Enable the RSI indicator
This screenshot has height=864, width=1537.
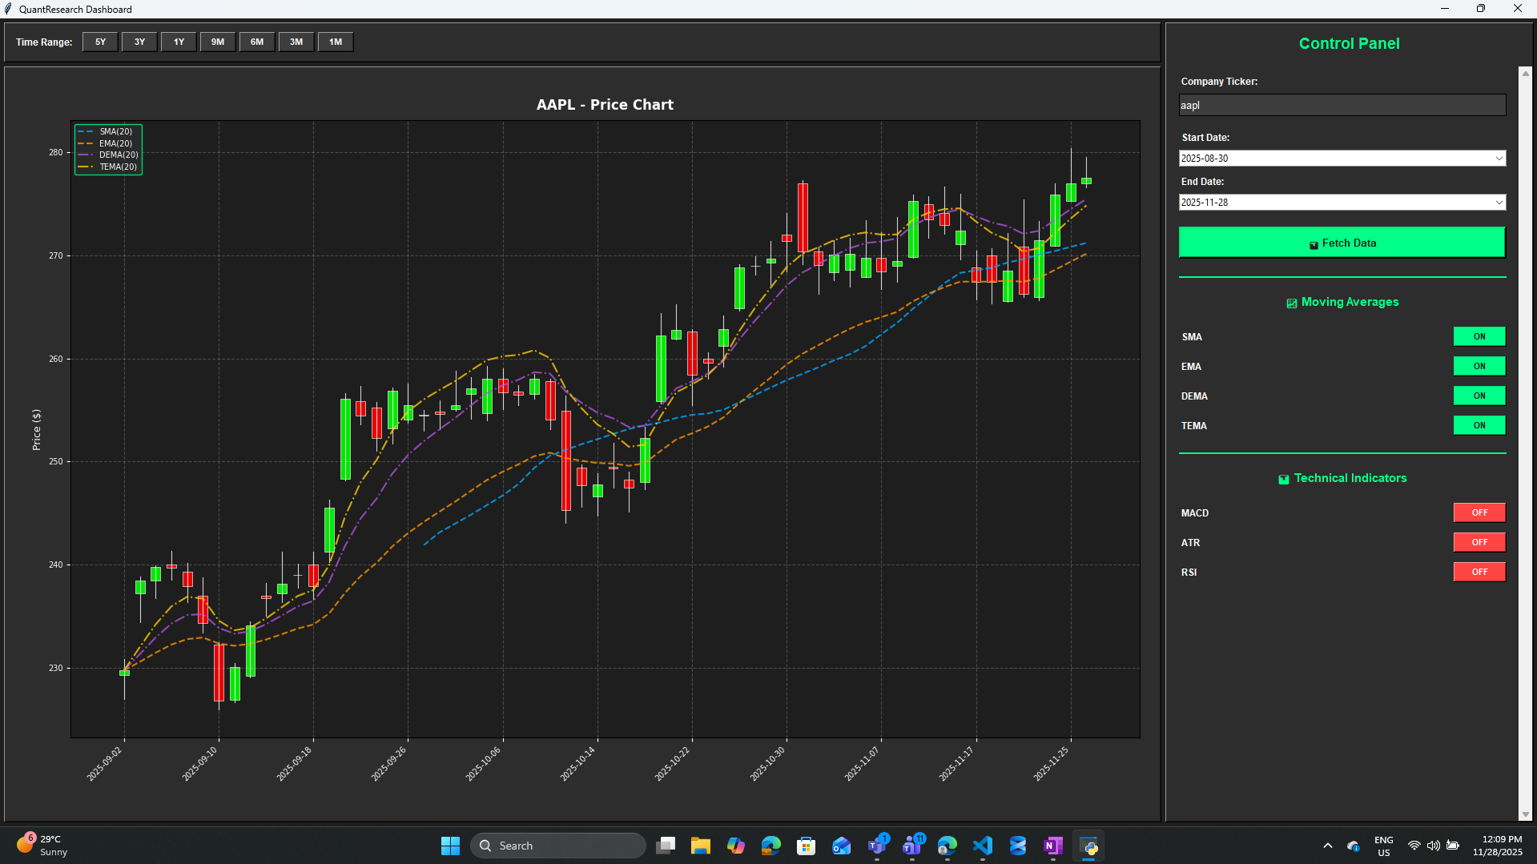pos(1479,572)
